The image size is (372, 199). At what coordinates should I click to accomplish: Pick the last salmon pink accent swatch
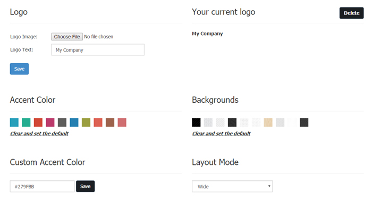tap(122, 122)
